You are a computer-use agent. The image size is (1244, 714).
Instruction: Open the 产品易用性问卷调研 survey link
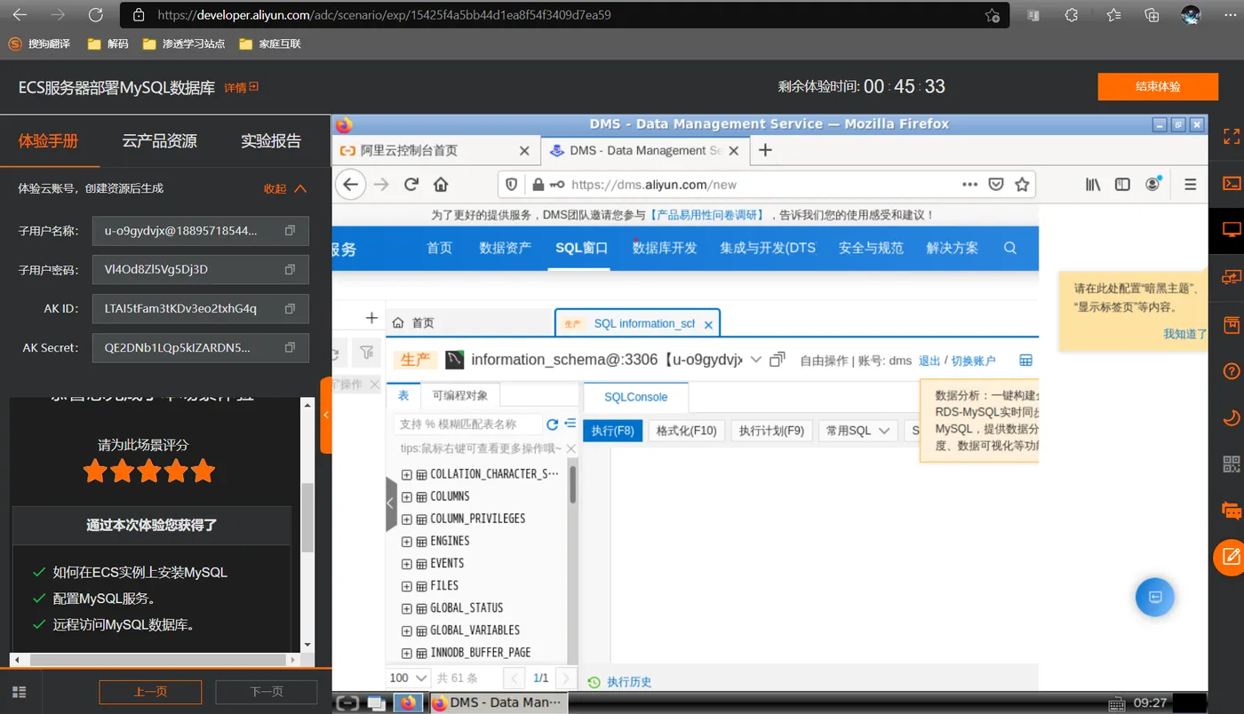[x=706, y=215]
